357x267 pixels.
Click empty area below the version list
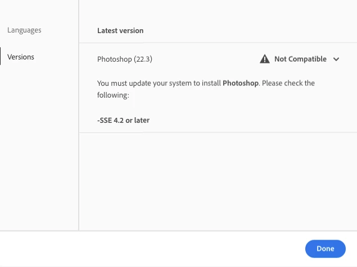tap(218, 182)
